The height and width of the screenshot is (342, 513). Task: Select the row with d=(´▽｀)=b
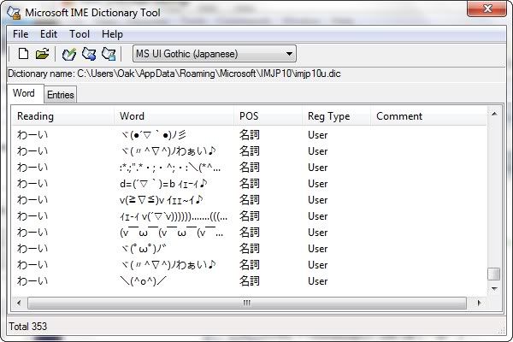click(x=250, y=184)
